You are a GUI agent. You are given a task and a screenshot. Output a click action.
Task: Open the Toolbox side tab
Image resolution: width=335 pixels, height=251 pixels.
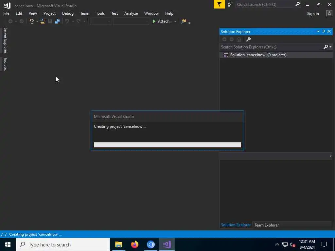(5, 64)
